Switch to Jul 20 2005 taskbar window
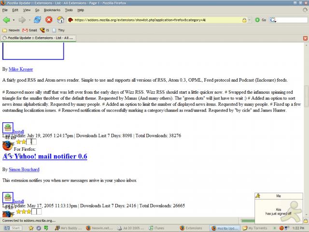This screenshot has width=309, height=232. coord(131,228)
